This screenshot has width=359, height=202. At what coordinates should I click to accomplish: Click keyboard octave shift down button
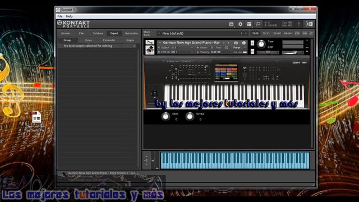146,164
